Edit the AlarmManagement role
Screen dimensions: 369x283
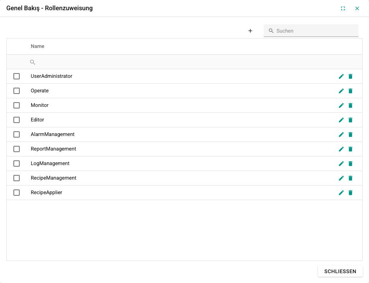[x=341, y=134]
